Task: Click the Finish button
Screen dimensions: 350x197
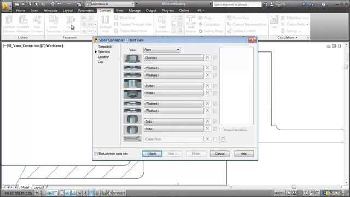Action: pyautogui.click(x=196, y=154)
